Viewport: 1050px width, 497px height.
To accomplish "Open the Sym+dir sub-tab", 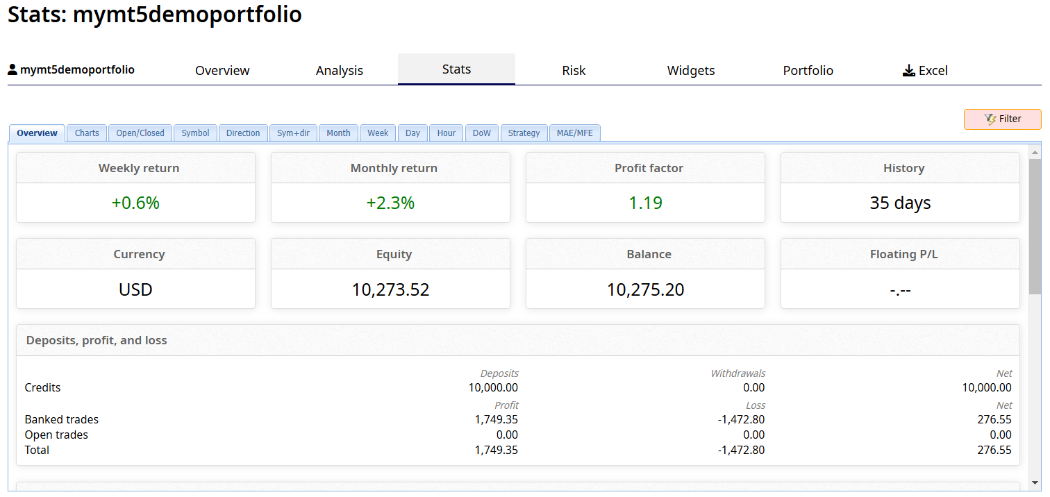I will point(293,133).
